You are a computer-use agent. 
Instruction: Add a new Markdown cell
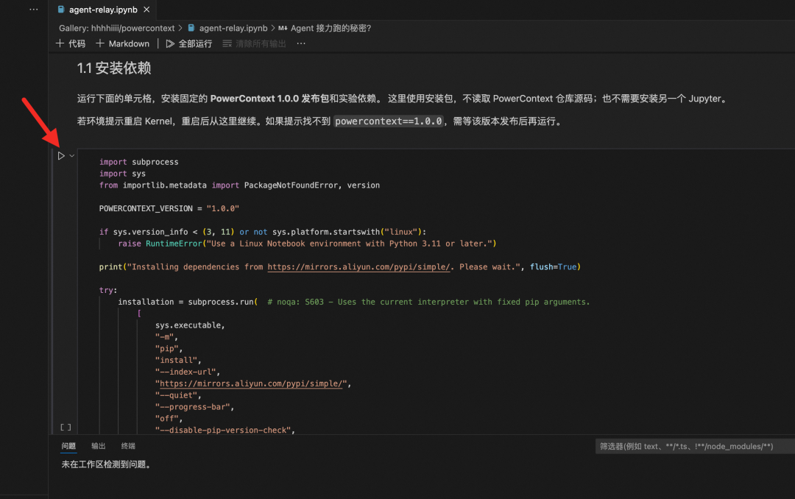[123, 43]
